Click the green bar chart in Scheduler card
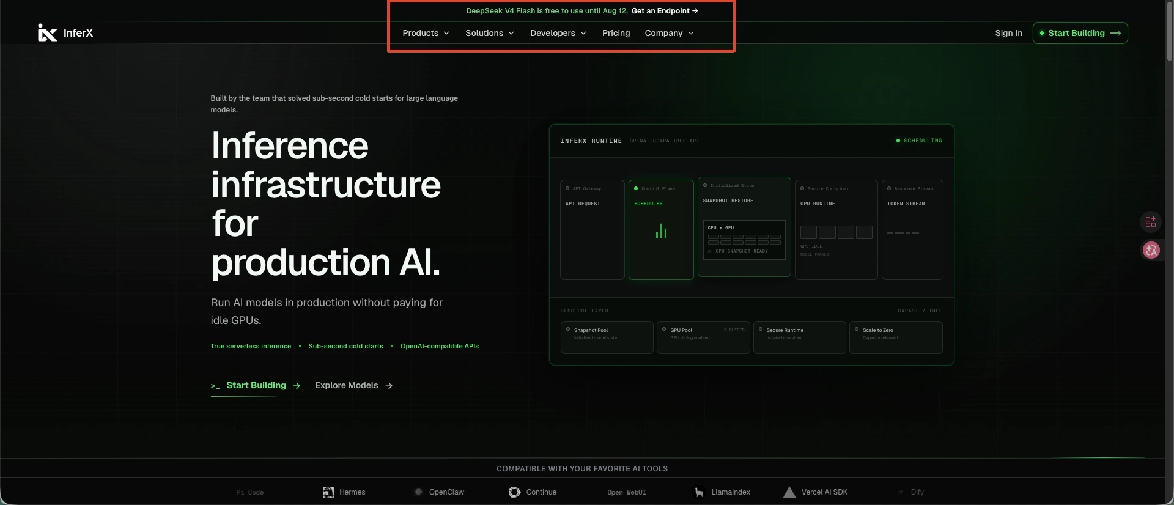1174x505 pixels. 661,231
